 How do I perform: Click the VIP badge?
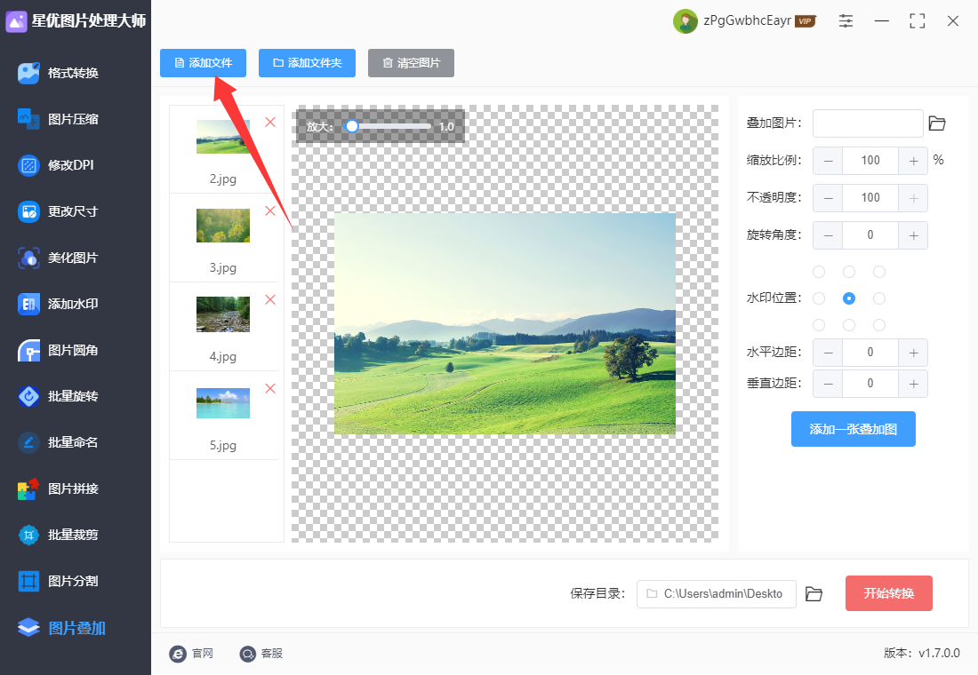[806, 21]
